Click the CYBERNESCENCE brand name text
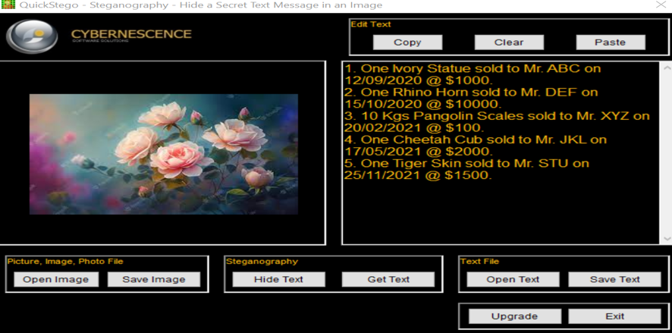The height and width of the screenshot is (333, 672). click(131, 34)
